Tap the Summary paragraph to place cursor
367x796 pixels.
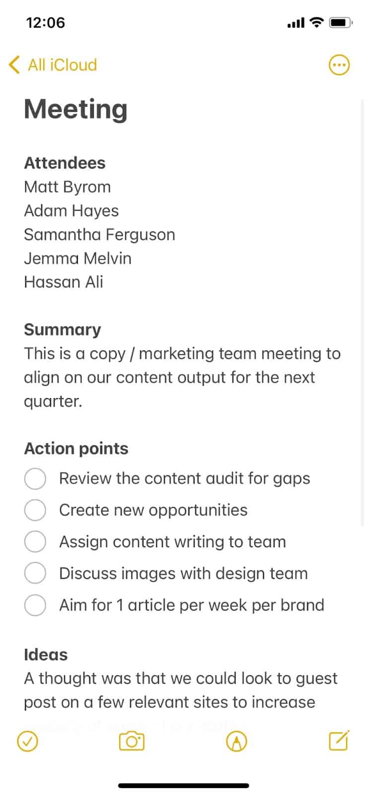tap(179, 377)
